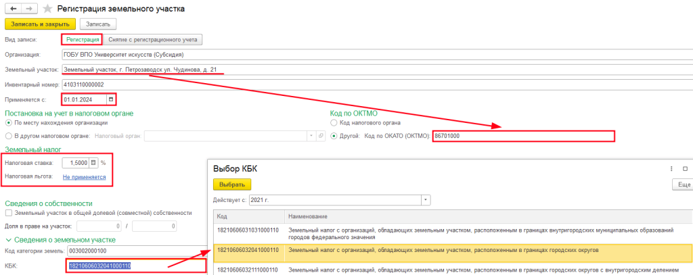Screen dimensions: 693x275
Task: Check the shared ownership land plot checkbox
Action: pos(8,213)
